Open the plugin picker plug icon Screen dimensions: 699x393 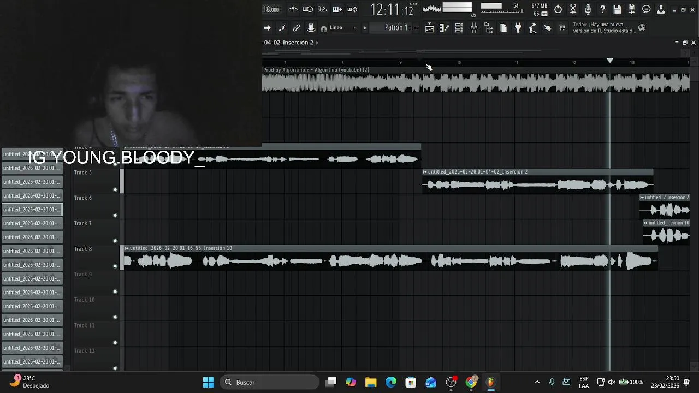[x=518, y=28]
